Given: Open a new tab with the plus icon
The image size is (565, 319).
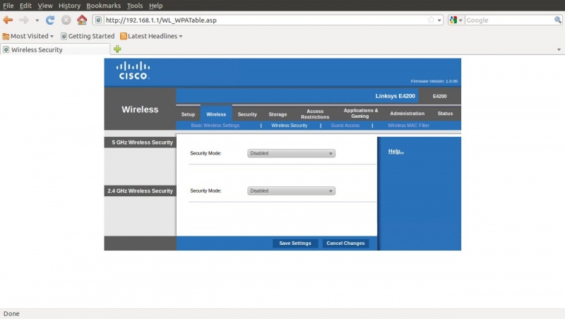Looking at the screenshot, I should (x=117, y=49).
